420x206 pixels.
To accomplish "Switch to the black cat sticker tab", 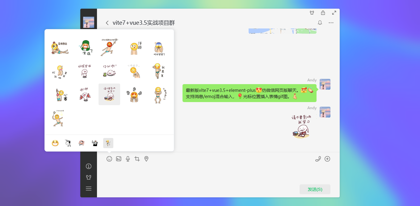I will coord(95,143).
